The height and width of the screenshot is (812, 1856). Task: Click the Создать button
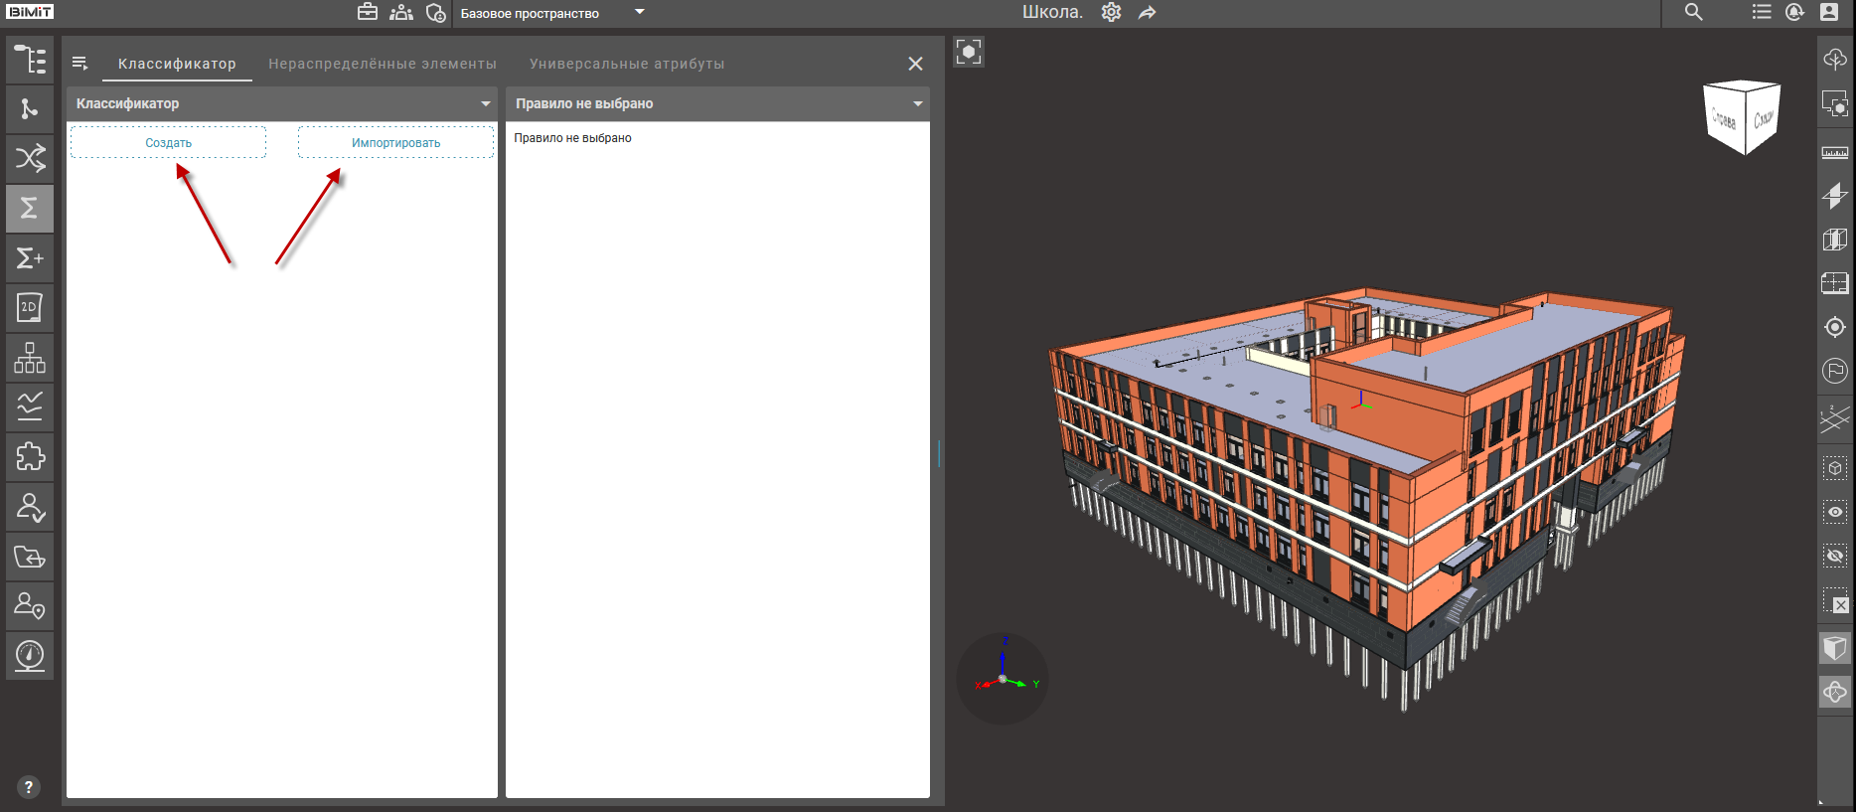tap(168, 142)
